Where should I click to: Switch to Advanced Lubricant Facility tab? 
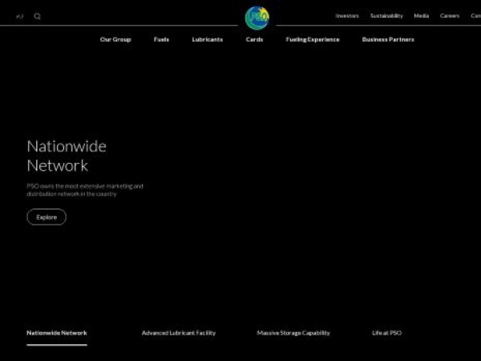pyautogui.click(x=179, y=333)
